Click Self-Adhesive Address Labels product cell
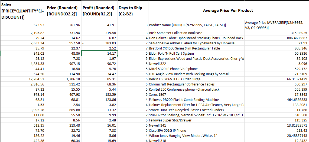This screenshot has width=309, height=142. (196, 43)
